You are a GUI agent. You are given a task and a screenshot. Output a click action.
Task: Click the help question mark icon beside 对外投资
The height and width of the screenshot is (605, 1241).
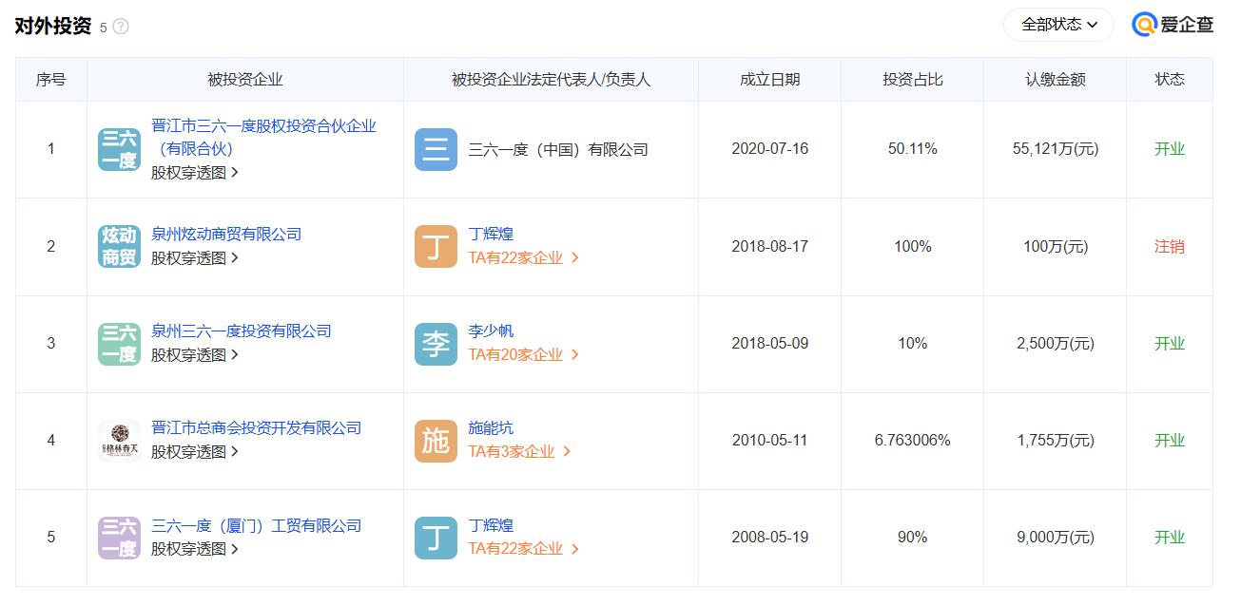coord(121,27)
